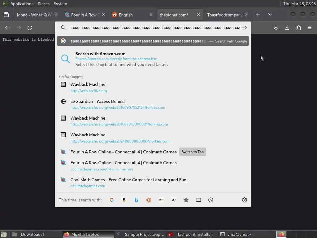317x238 pixels.
Task: Close the theoldnet.com tab
Action: pyautogui.click(x=198, y=15)
